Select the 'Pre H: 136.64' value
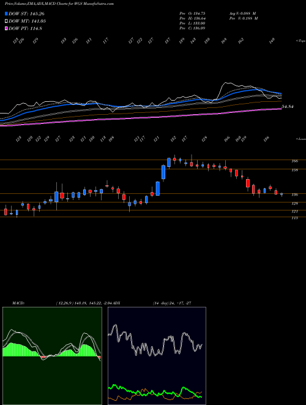The width and height of the screenshot is (306, 405). click(x=192, y=18)
